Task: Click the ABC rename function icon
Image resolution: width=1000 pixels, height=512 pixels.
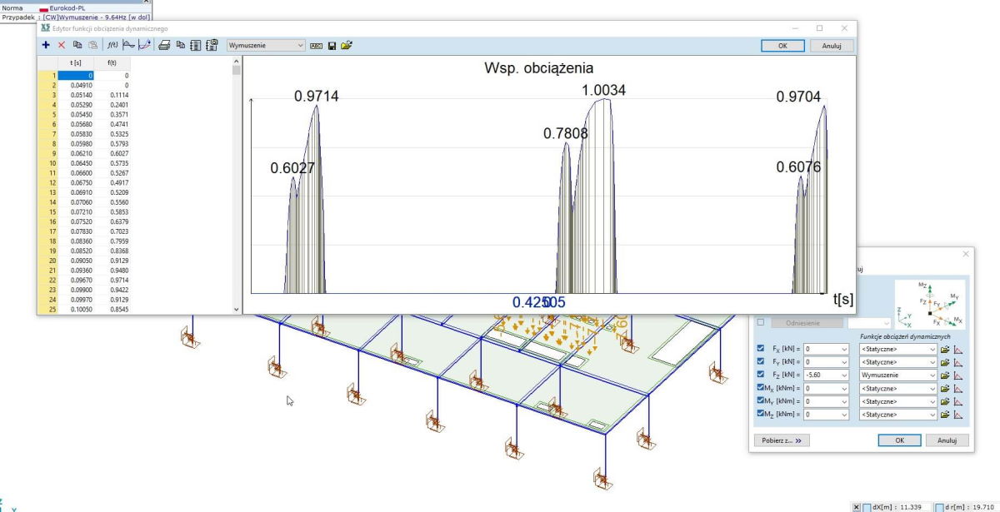Action: point(317,45)
